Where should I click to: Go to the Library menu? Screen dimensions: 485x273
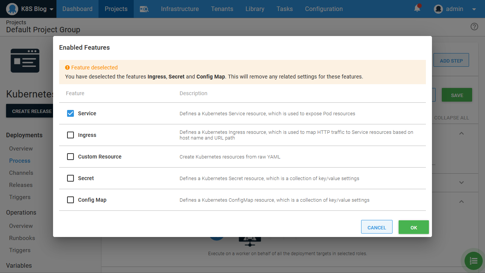pos(255,9)
